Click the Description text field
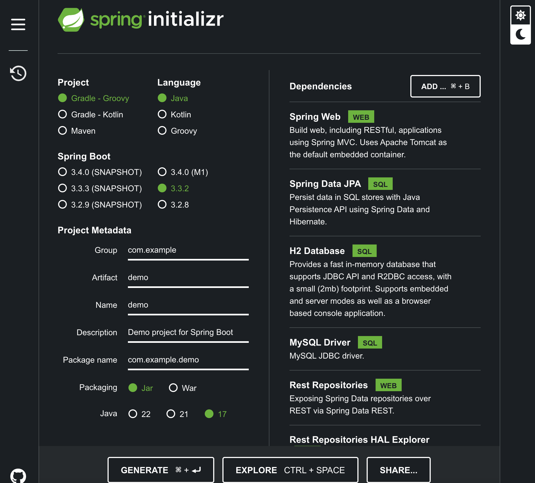Screen dimensions: 535x483 pyautogui.click(x=188, y=333)
